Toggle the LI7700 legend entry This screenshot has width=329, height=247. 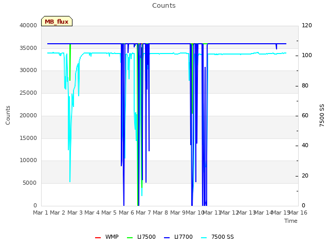178,237
